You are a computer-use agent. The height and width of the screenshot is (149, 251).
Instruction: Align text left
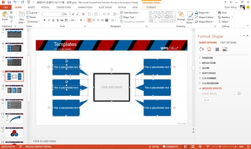(x=89, y=20)
